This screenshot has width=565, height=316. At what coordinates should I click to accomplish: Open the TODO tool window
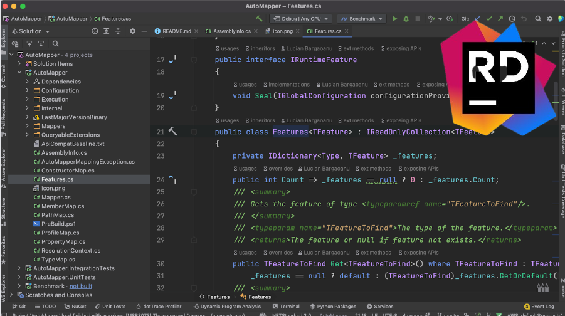tap(45, 307)
